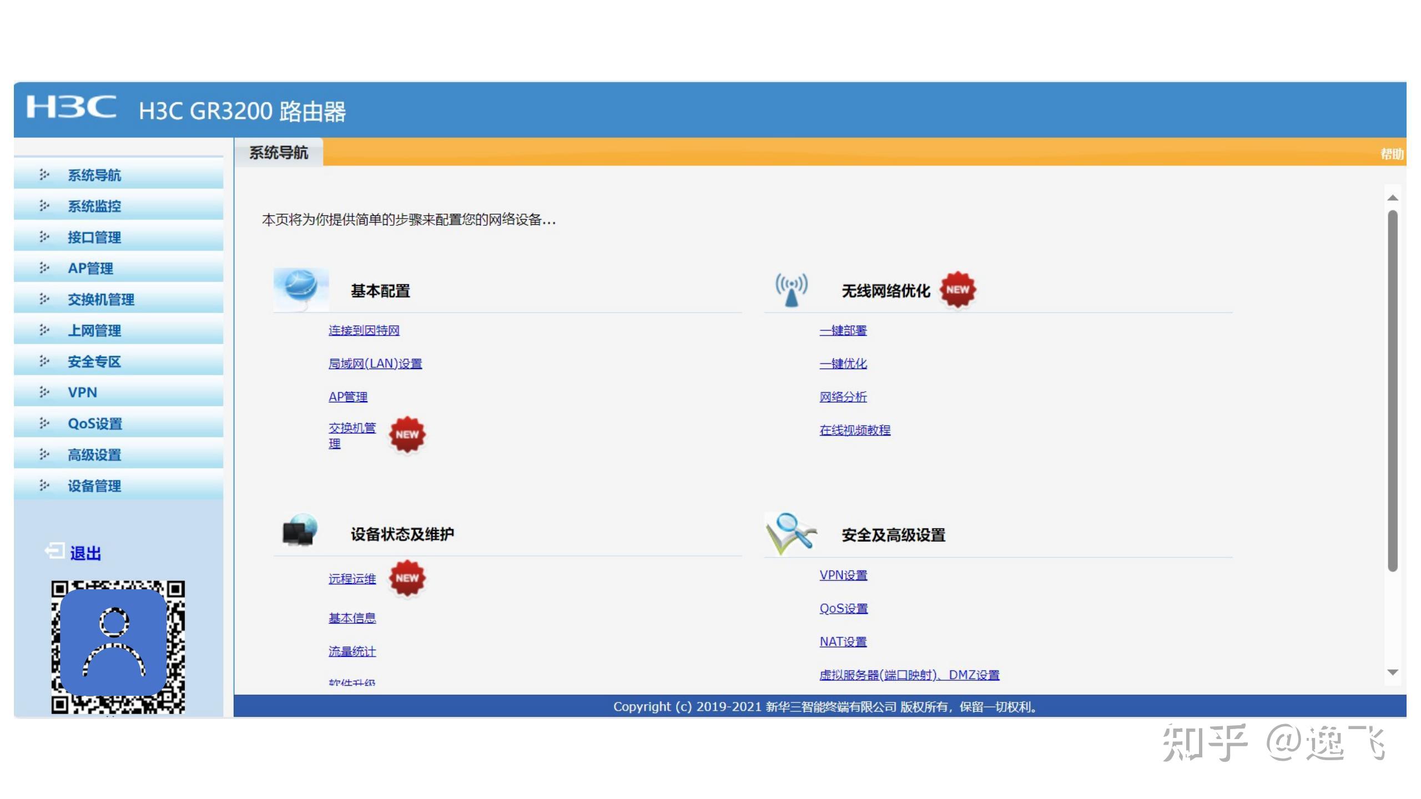Click the magnifier icon for 安全及高级设置
This screenshot has height=799, width=1421.
790,534
